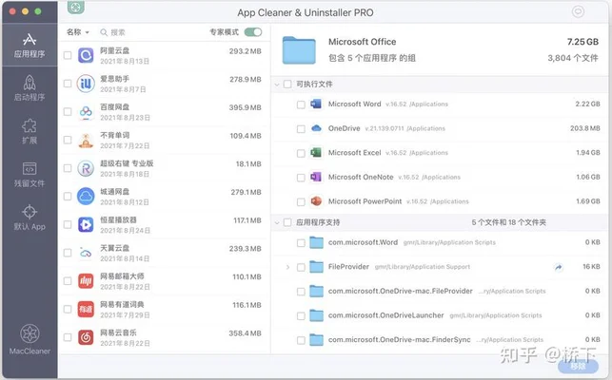Open the 名称 sort dropdown
The width and height of the screenshot is (612, 380).
point(78,32)
